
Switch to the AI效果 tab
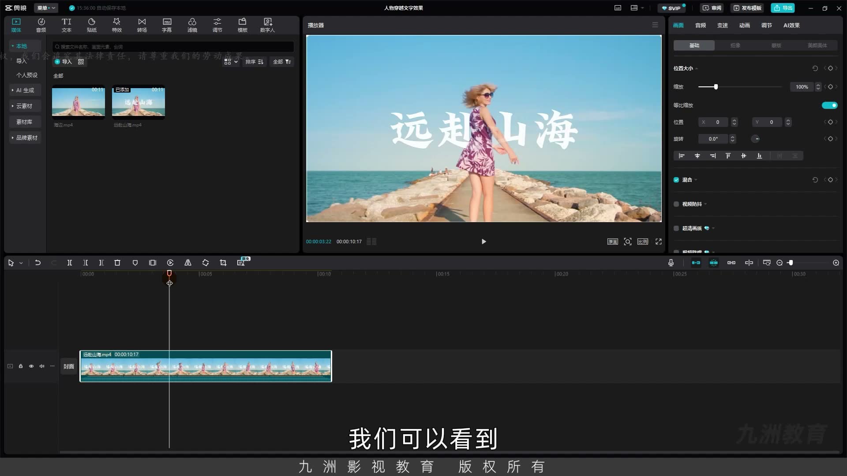[x=791, y=26]
